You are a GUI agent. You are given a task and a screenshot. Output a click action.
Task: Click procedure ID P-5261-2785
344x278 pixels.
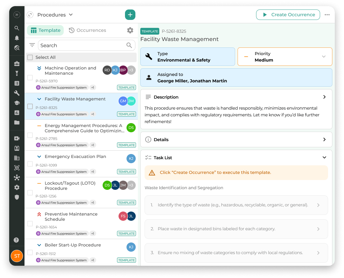(x=47, y=139)
